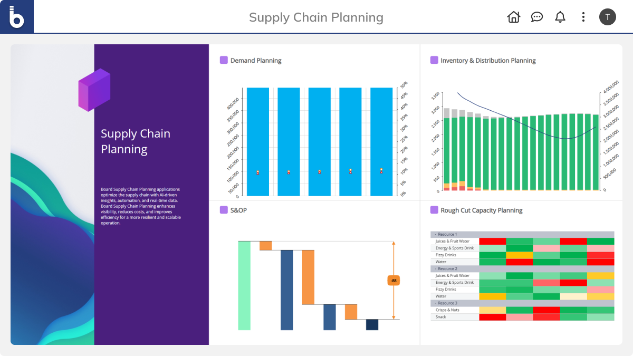Image resolution: width=633 pixels, height=356 pixels.
Task: Open the chat messages icon
Action: click(x=536, y=17)
